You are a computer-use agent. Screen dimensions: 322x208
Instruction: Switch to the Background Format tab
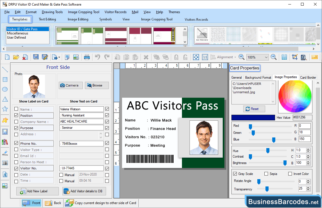click(258, 78)
